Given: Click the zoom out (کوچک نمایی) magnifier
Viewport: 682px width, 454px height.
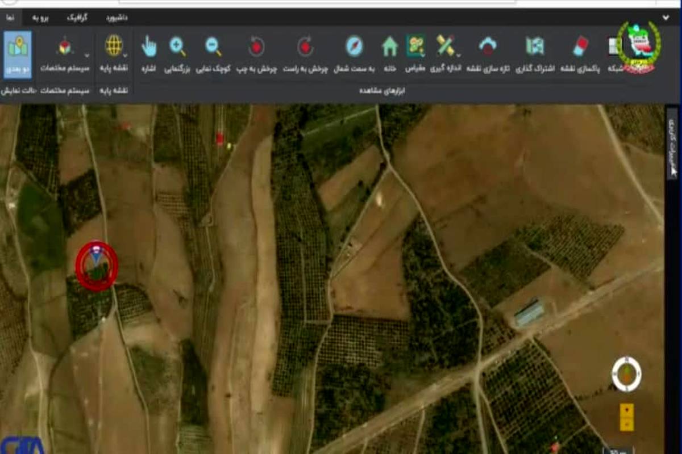Looking at the screenshot, I should click(213, 47).
